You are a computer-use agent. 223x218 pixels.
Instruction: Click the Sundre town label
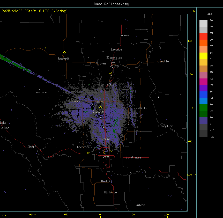(76, 101)
